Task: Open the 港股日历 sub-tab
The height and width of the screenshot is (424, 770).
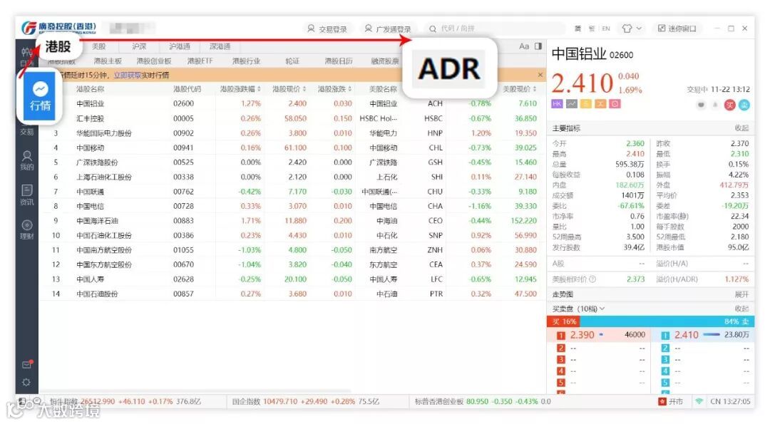Action: tap(339, 61)
